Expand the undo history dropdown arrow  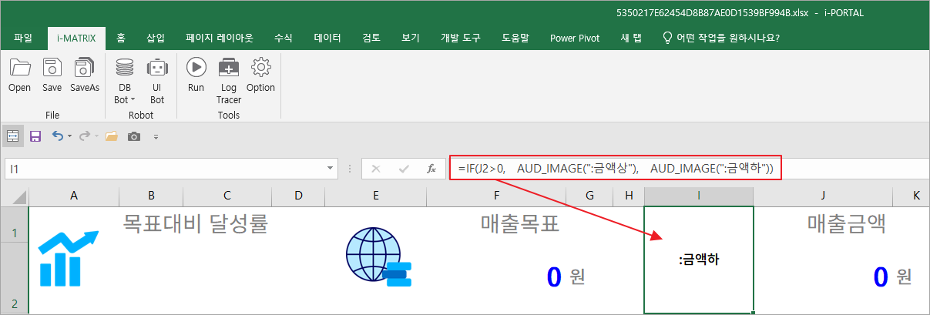(x=69, y=136)
